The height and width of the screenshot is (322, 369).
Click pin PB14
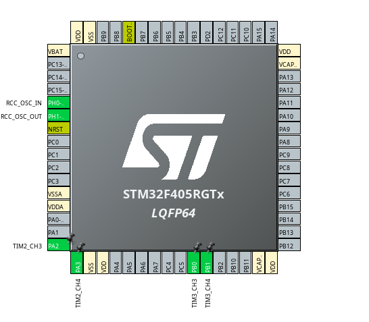[289, 219]
